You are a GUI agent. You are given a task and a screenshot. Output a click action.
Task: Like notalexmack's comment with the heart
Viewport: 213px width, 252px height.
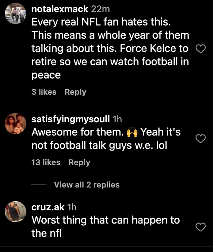(x=200, y=49)
